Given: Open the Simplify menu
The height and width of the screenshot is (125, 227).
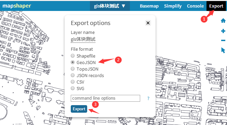Looking at the screenshot, I should click(173, 6).
